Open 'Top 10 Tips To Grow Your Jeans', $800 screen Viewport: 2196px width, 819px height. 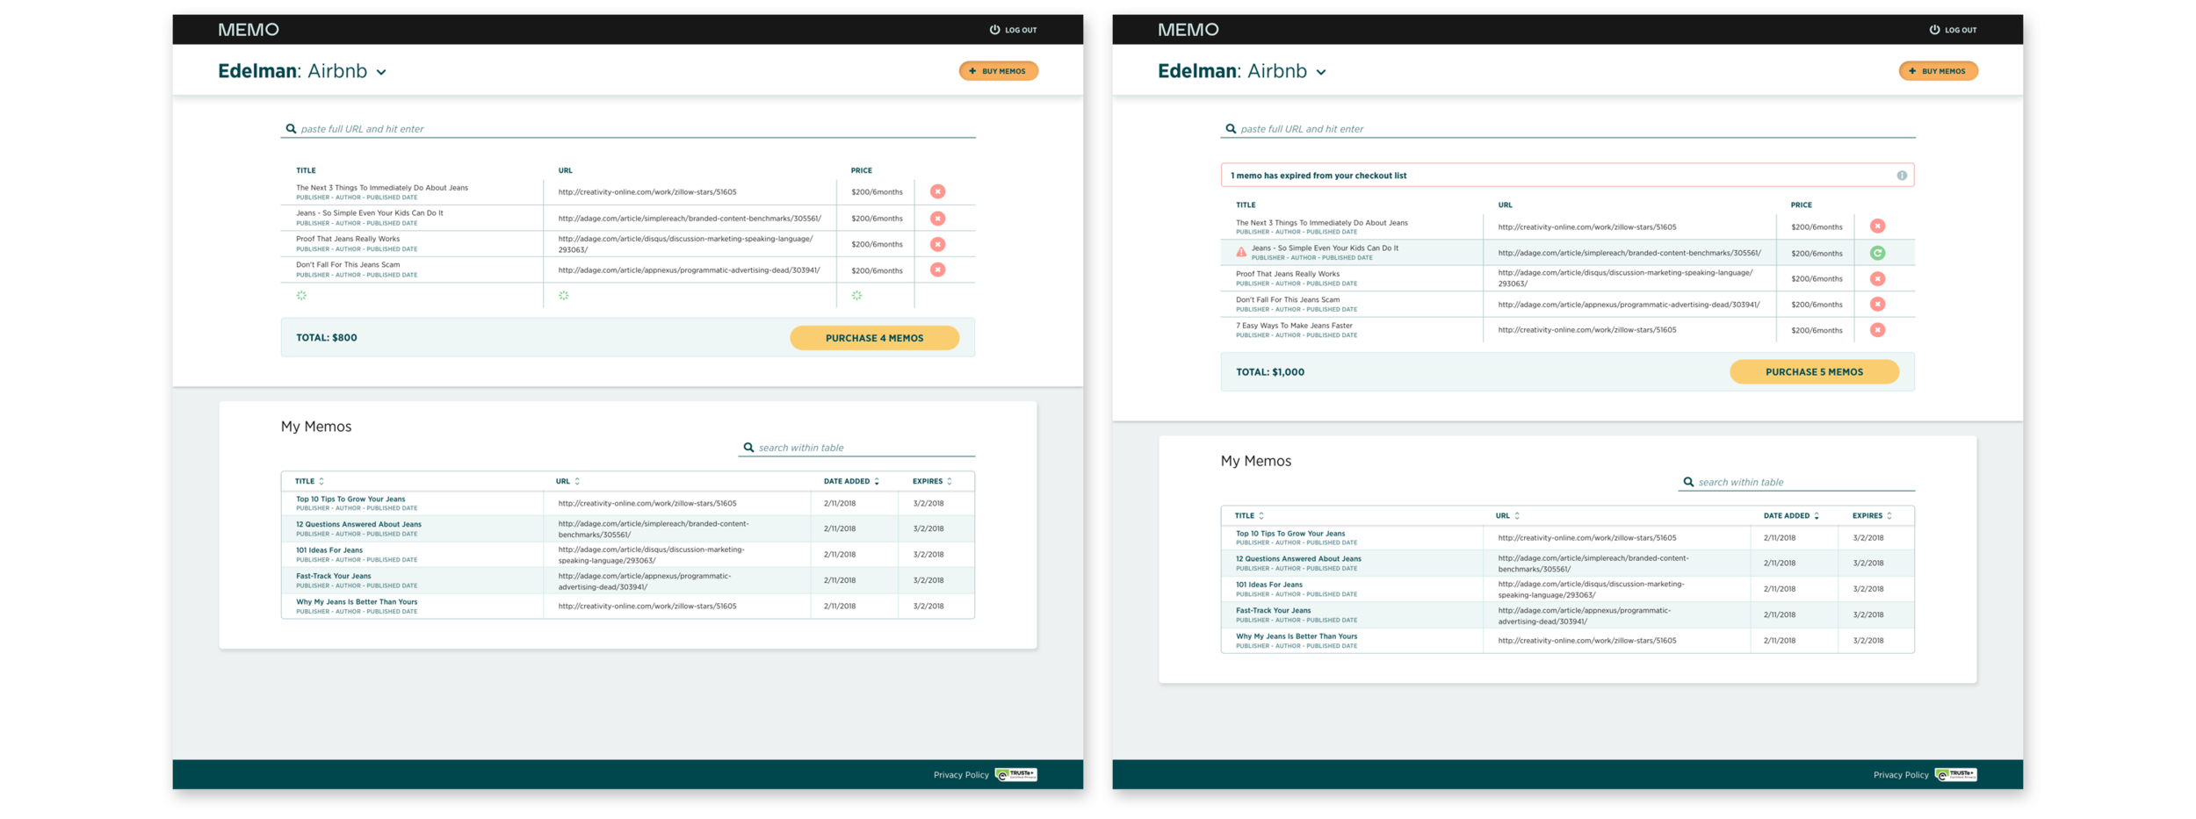350,499
